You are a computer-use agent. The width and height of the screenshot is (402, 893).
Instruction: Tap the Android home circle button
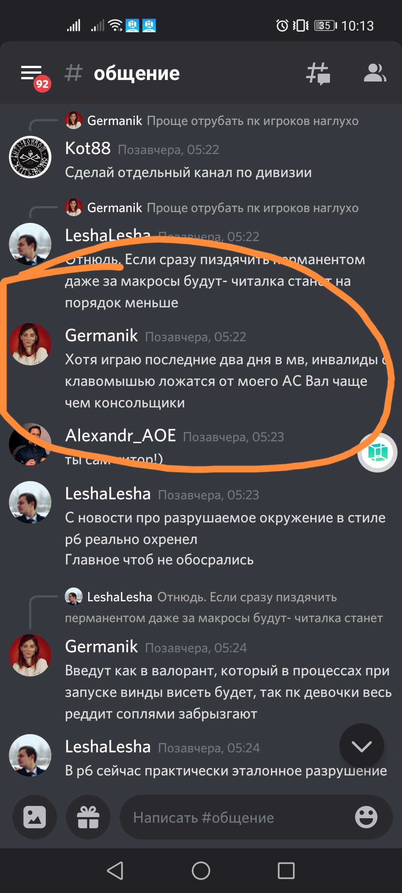pyautogui.click(x=201, y=871)
